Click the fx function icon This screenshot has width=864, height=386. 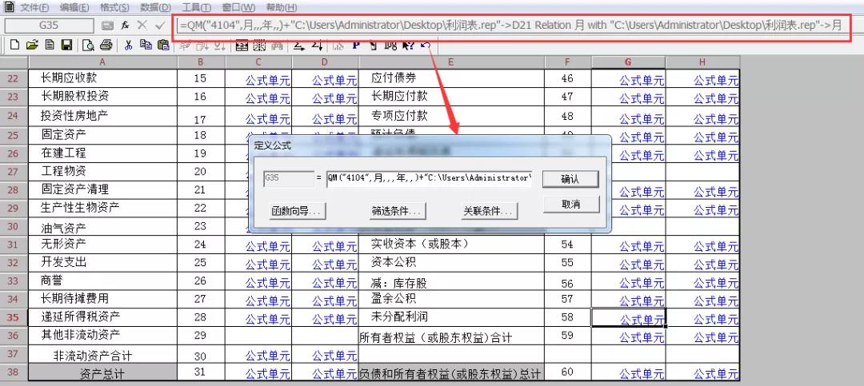pos(125,26)
